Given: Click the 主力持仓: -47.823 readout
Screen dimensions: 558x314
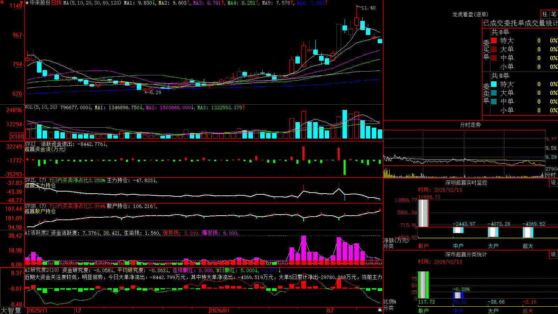Looking at the screenshot, I should (130, 180).
